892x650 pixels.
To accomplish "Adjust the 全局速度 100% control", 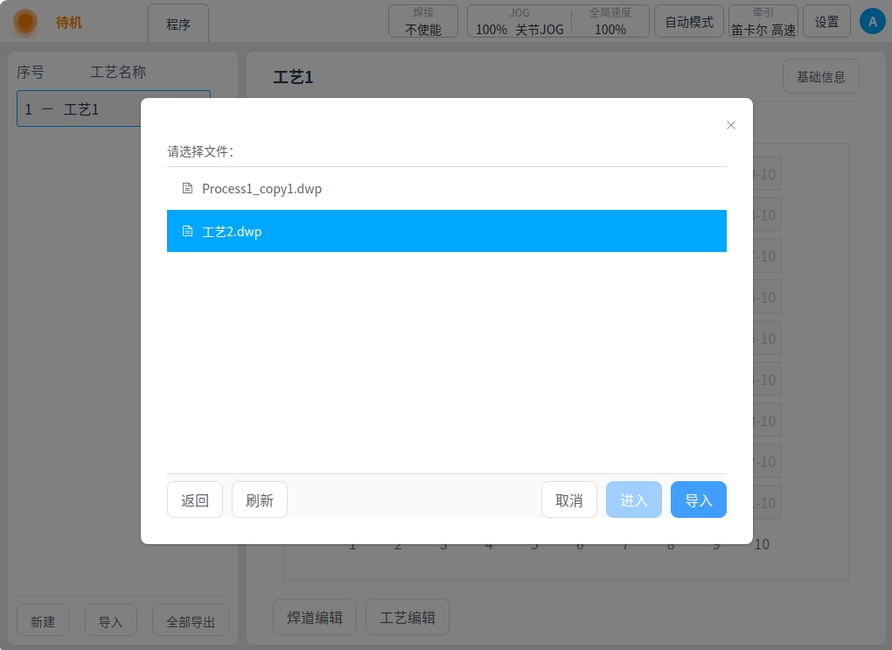I will coord(610,22).
